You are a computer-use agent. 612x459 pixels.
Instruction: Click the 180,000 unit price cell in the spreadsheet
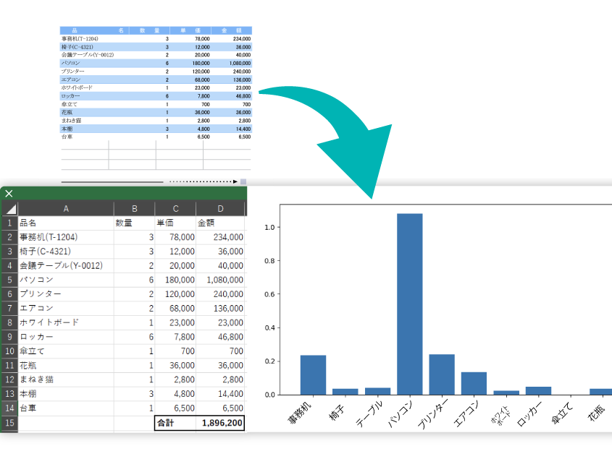(176, 280)
